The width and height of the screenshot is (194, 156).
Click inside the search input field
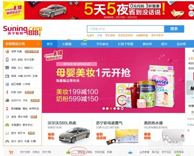pos(126,29)
